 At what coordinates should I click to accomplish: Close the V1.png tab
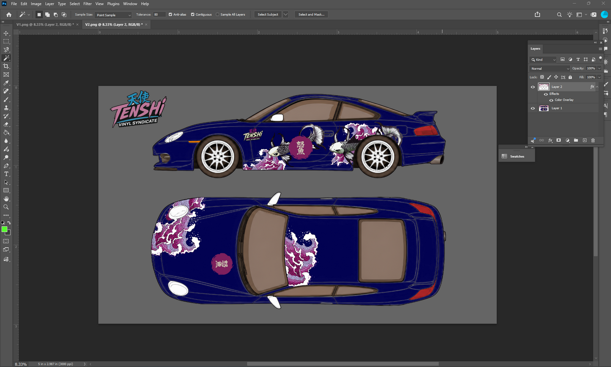(77, 25)
